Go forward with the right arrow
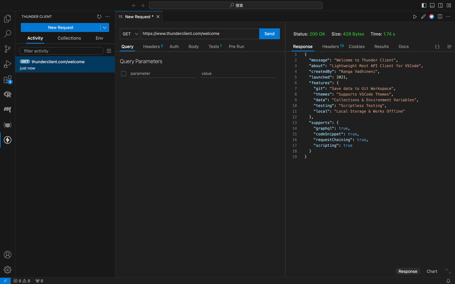Viewport: 455px width, 284px height. [143, 5]
